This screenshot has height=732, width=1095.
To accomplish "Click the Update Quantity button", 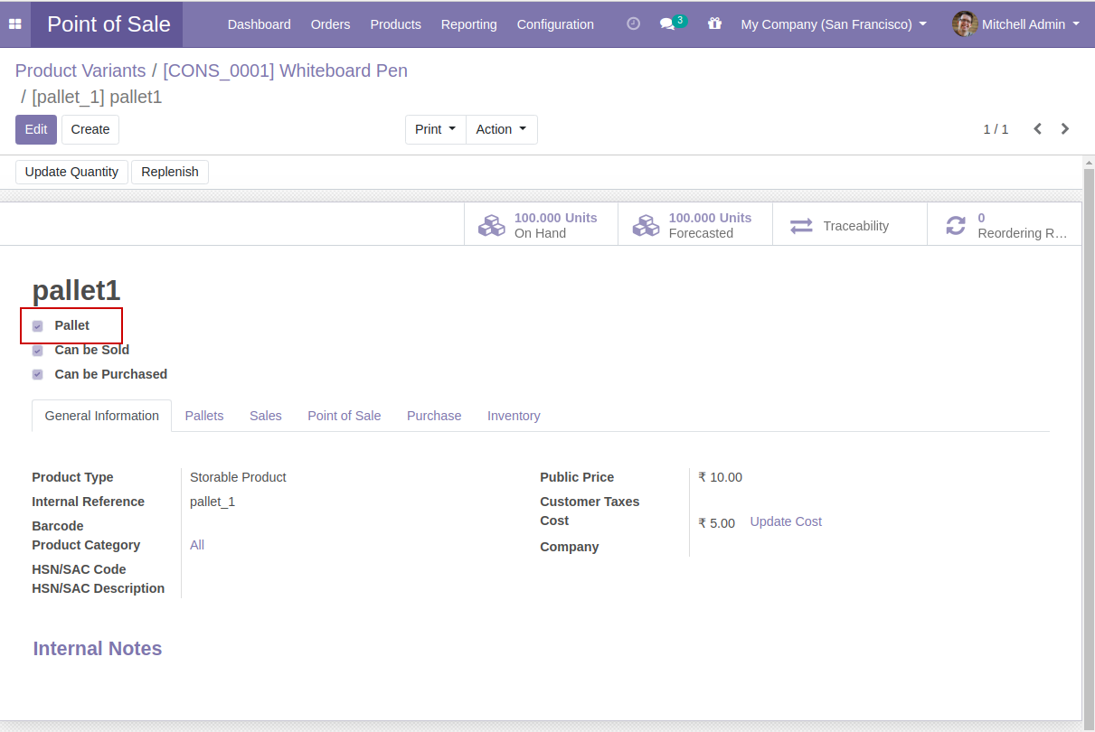I will tap(71, 172).
